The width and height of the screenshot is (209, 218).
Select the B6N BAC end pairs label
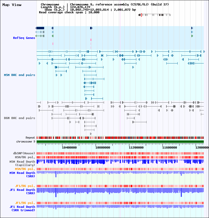click(x=20, y=118)
